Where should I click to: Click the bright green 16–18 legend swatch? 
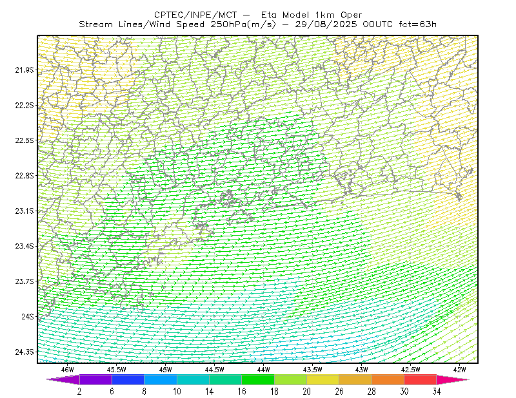258,379
